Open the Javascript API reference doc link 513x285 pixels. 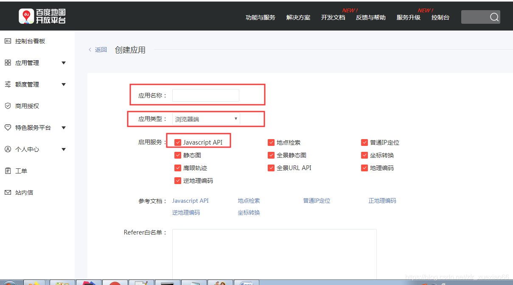(191, 201)
